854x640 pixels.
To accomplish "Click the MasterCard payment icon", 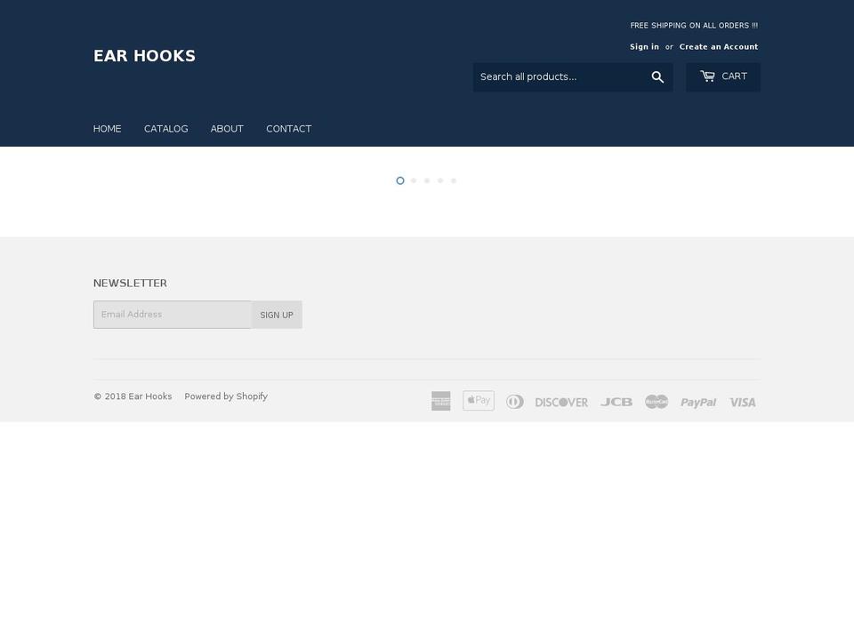I will [x=657, y=402].
